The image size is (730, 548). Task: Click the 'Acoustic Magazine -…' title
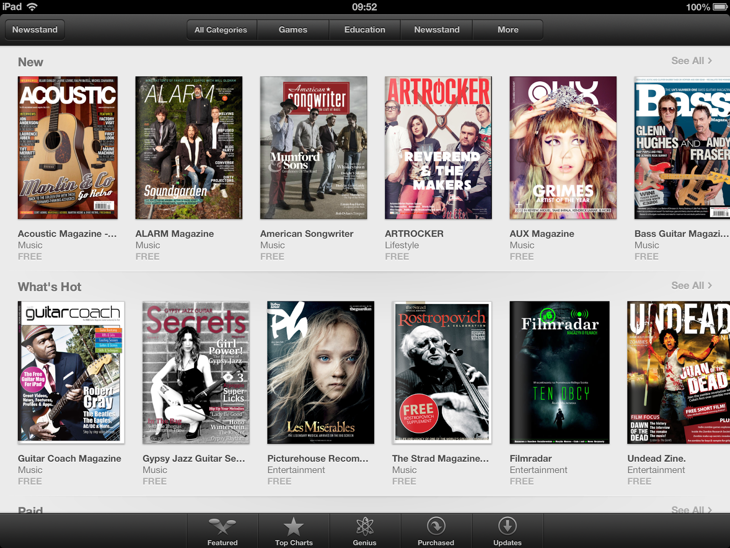(x=68, y=234)
